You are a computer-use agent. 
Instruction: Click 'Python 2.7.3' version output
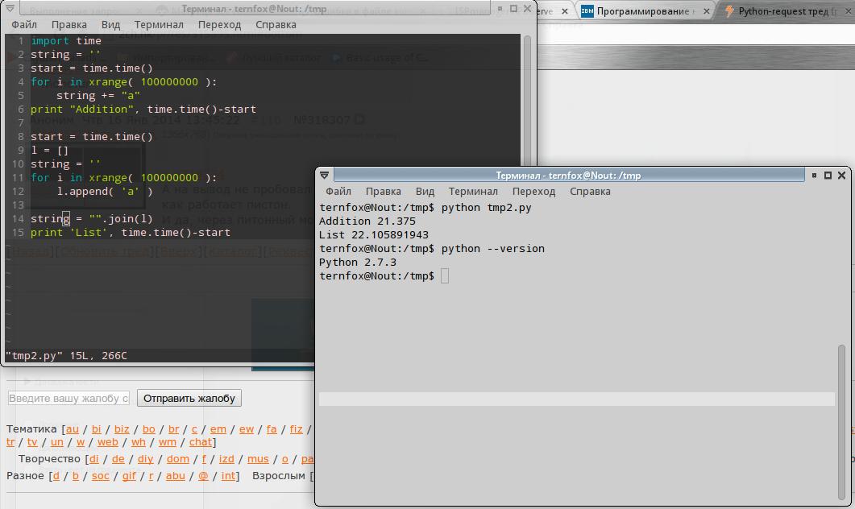pyautogui.click(x=358, y=262)
